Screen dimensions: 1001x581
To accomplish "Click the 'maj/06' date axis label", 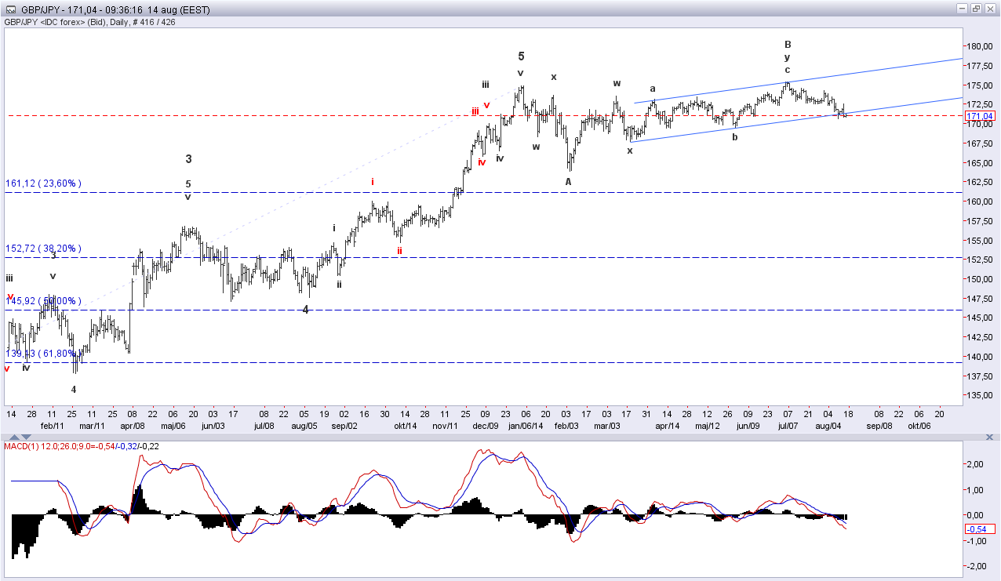I will [173, 425].
